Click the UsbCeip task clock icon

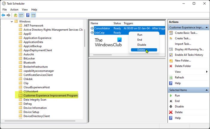pyautogui.click(x=92, y=33)
